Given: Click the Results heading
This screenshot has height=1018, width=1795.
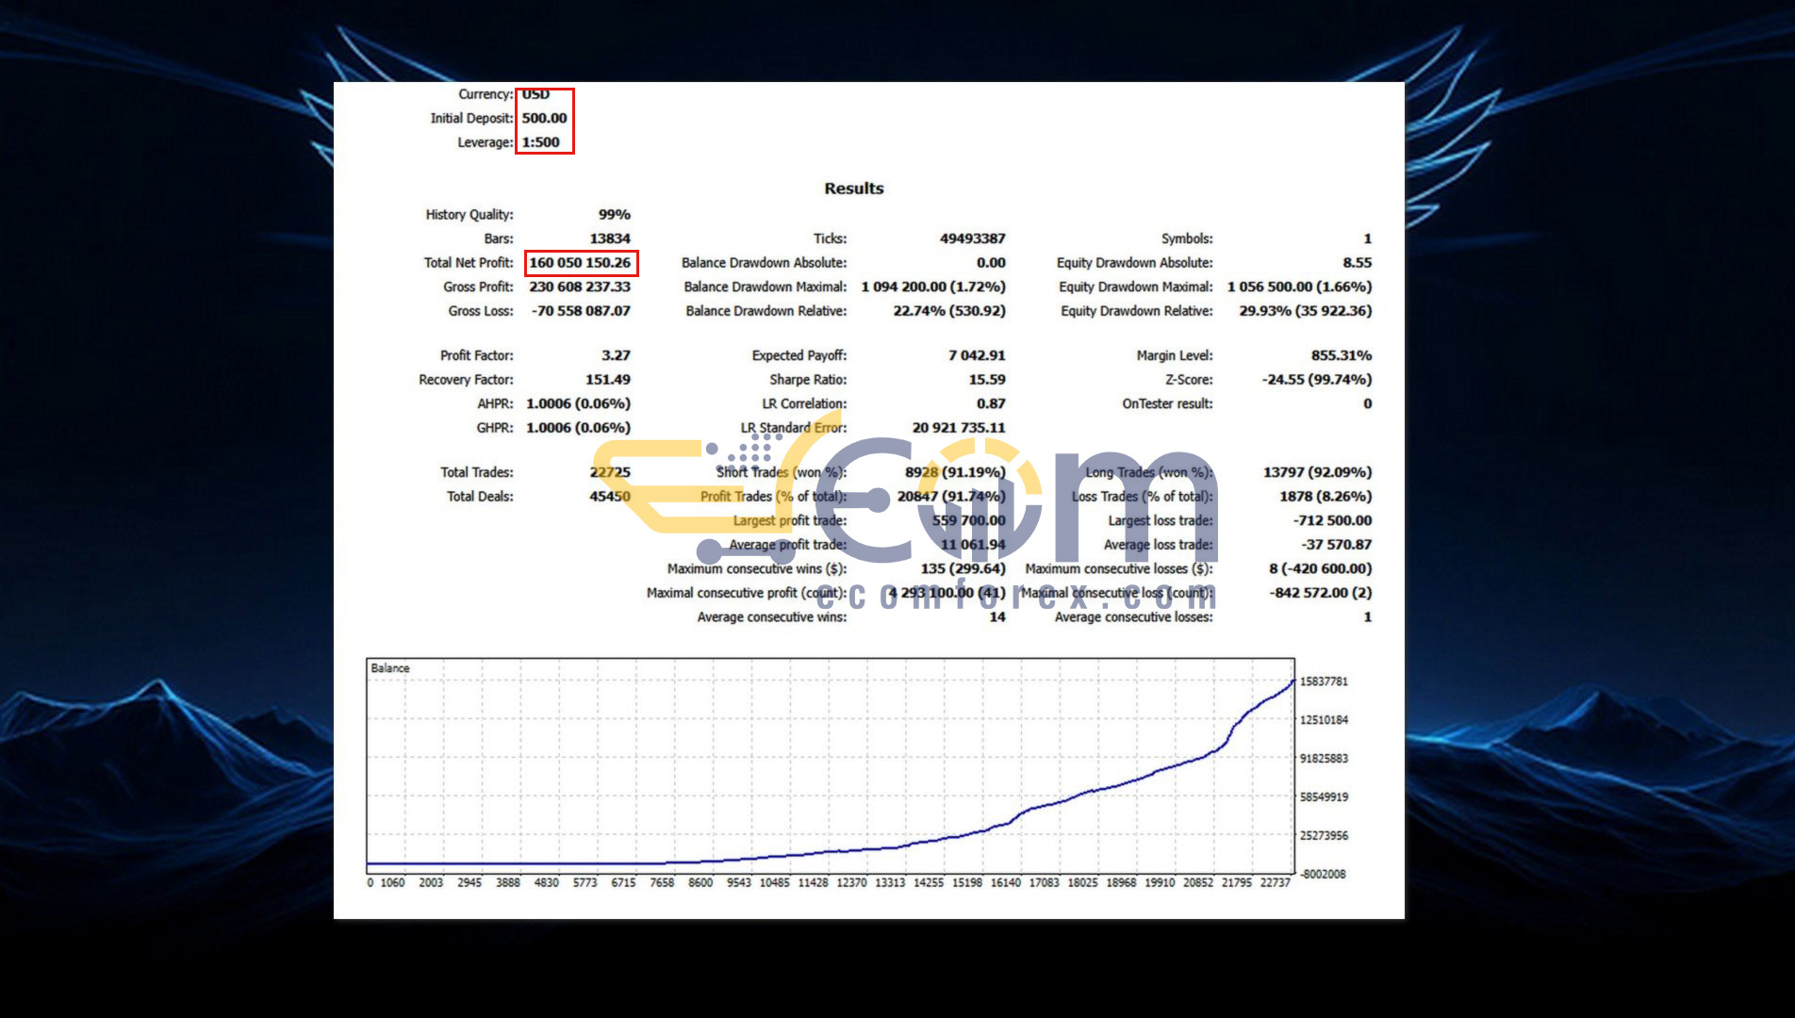Looking at the screenshot, I should click(853, 189).
